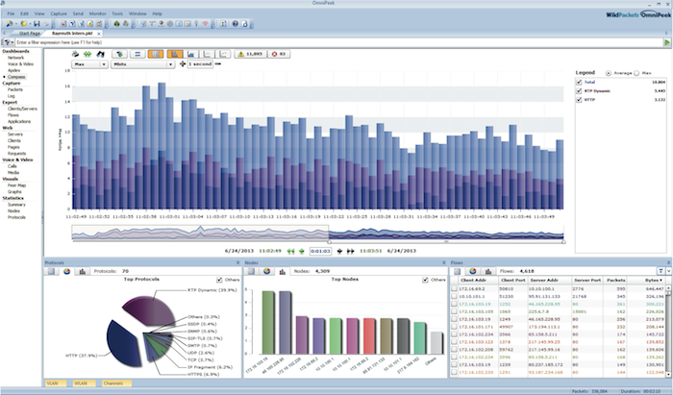
Task: Open the Monitor menu
Action: point(97,13)
